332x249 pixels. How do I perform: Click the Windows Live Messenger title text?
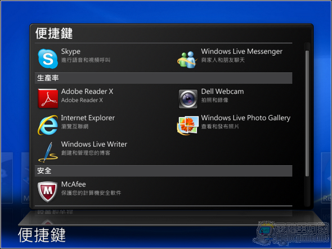tap(241, 51)
